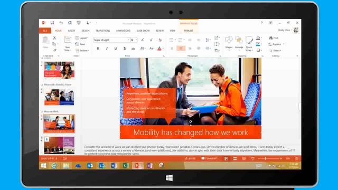This screenshot has height=190, width=338.
Task: Paste clipboard contents
Action: [x=45, y=42]
